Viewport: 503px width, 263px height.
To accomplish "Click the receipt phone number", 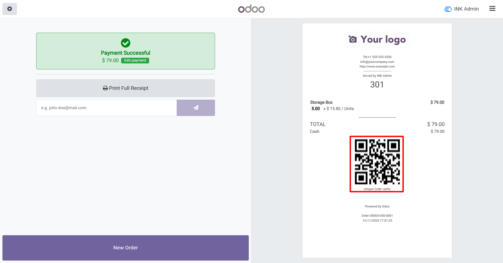I will pyautogui.click(x=377, y=57).
